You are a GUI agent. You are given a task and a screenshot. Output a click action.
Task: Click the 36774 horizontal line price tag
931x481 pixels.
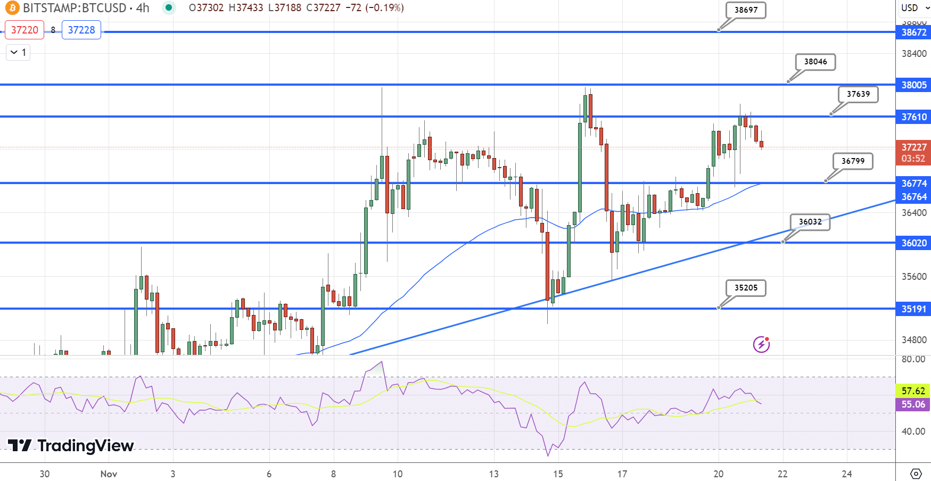913,183
